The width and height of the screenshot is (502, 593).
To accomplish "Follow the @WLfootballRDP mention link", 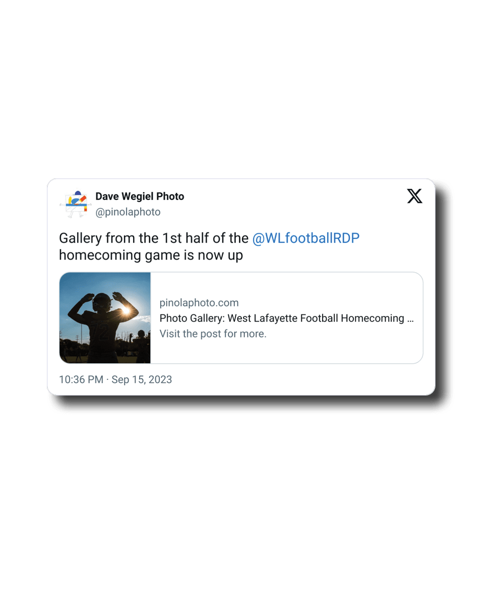I will [x=305, y=238].
